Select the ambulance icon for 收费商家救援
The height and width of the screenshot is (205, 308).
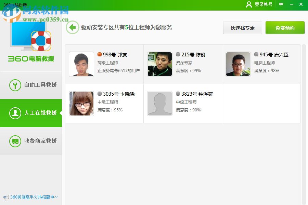pos(15,141)
